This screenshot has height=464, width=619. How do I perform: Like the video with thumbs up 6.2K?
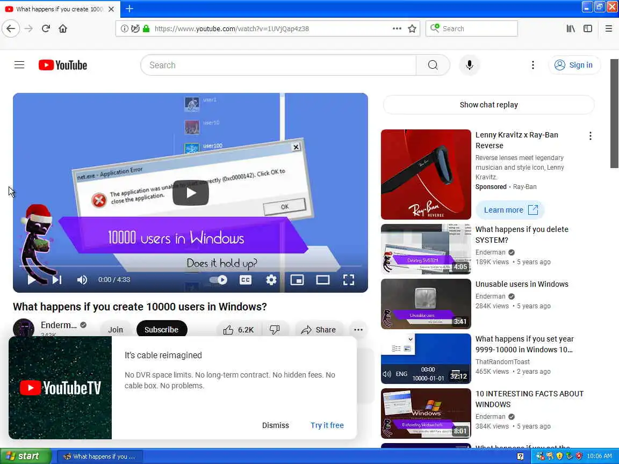click(x=239, y=329)
